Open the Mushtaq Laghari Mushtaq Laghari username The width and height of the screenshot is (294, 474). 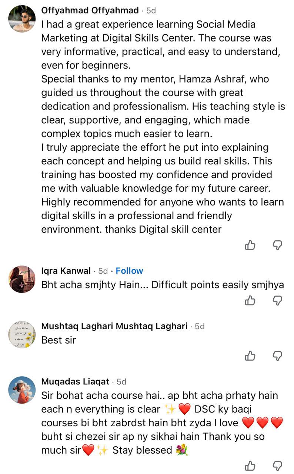(x=114, y=326)
